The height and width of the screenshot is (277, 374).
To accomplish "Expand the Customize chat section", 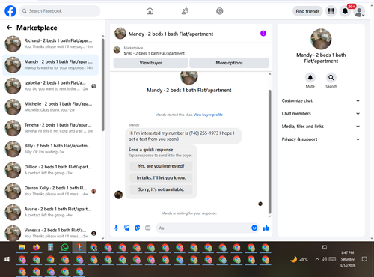I will pos(321,100).
